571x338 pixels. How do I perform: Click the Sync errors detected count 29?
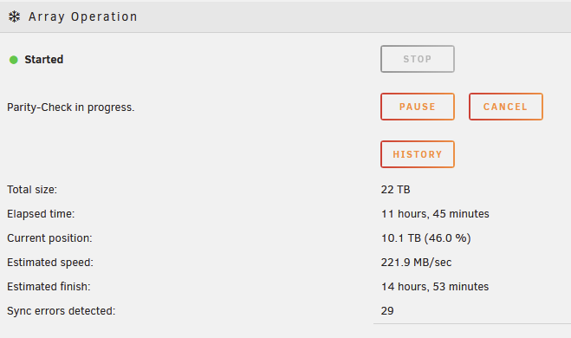coord(387,311)
